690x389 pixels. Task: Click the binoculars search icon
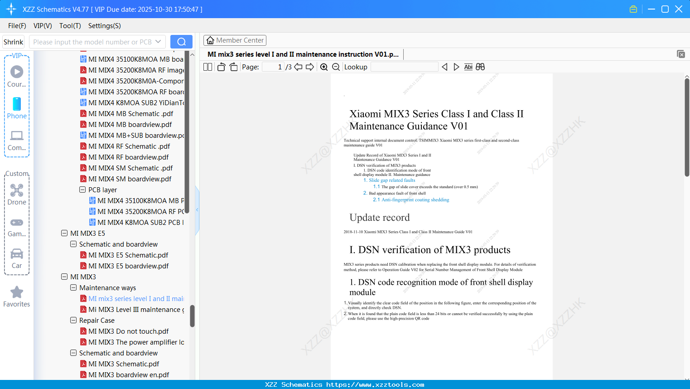pos(480,67)
